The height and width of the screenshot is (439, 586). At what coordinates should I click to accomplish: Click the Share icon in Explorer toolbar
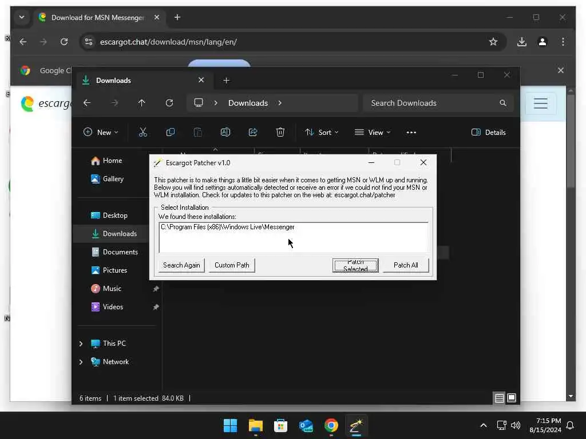(x=253, y=132)
